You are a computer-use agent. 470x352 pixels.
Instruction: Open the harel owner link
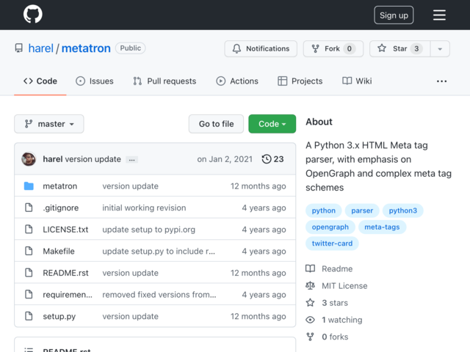(41, 48)
